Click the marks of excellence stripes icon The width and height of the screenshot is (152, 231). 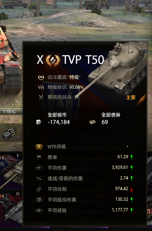(x=41, y=87)
